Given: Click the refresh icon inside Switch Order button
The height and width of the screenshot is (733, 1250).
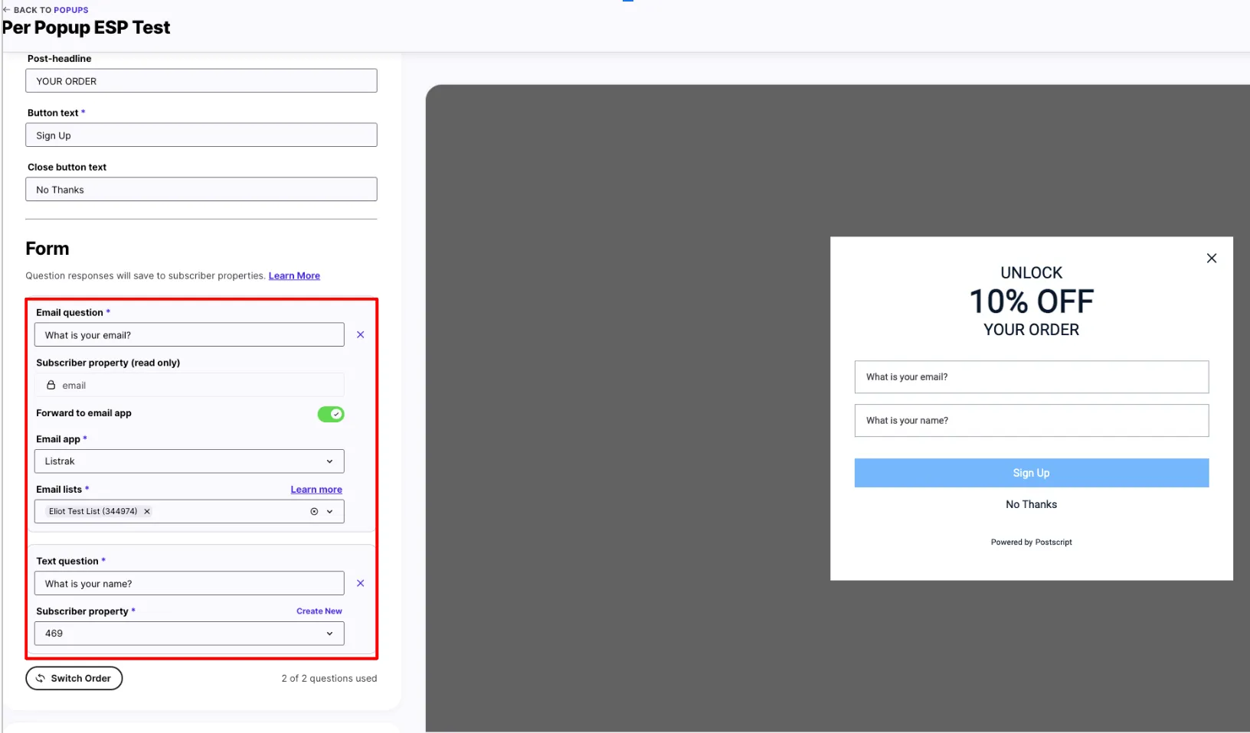Looking at the screenshot, I should tap(40, 678).
